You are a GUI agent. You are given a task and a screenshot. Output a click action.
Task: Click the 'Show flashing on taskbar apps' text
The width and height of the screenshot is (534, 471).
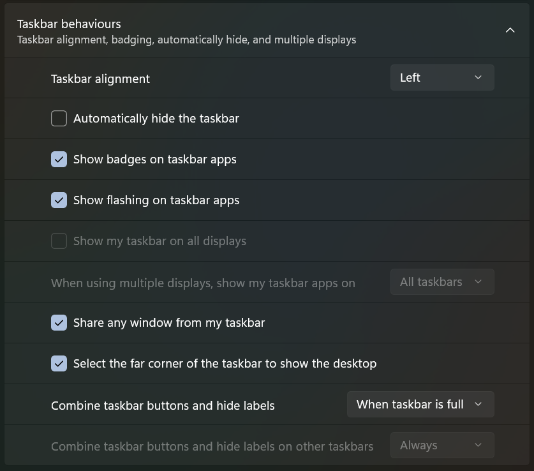tap(156, 200)
